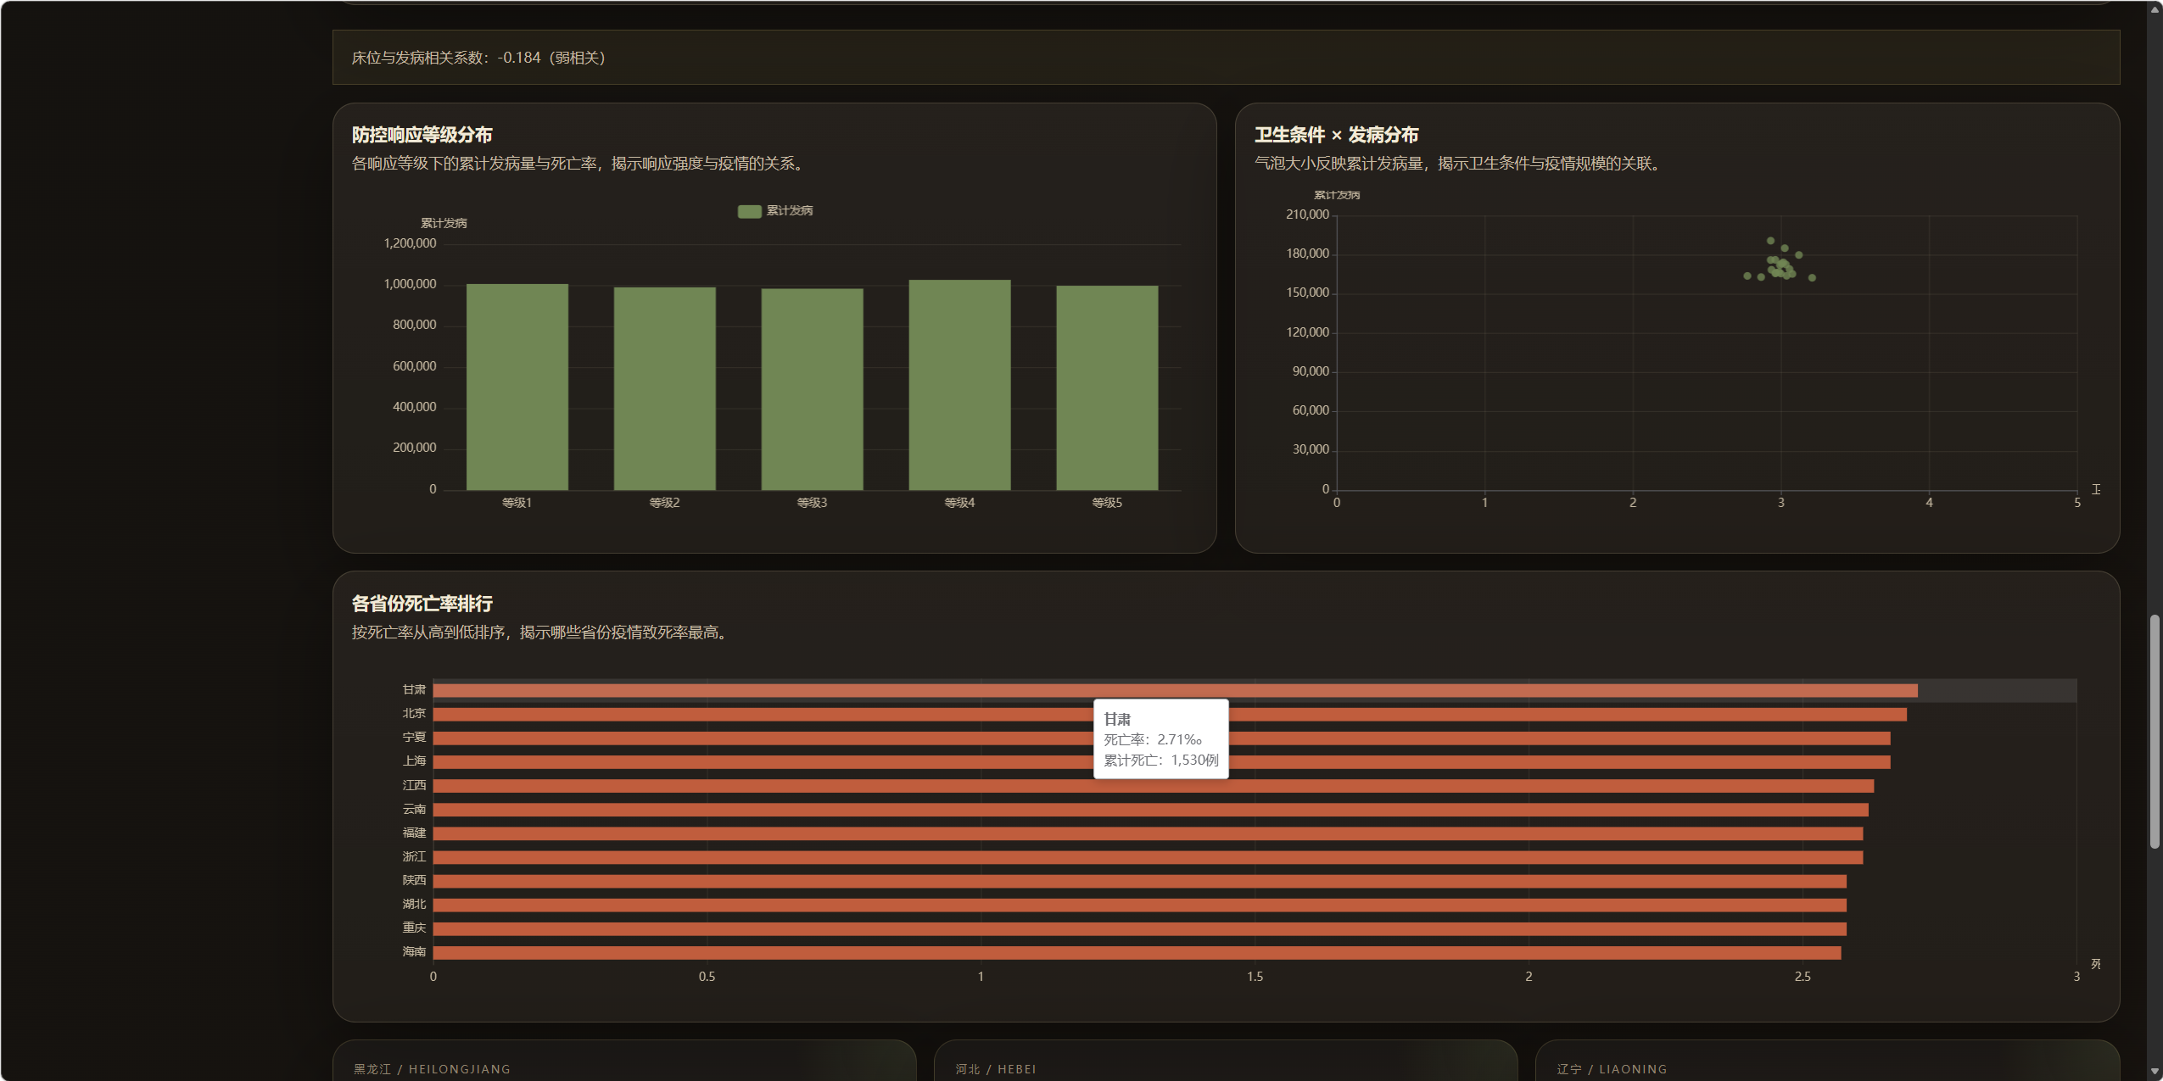Select the 等级2 green bar
This screenshot has height=1081, width=2163.
click(x=664, y=388)
